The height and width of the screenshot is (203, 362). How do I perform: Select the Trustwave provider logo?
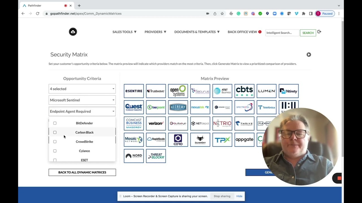click(156, 91)
